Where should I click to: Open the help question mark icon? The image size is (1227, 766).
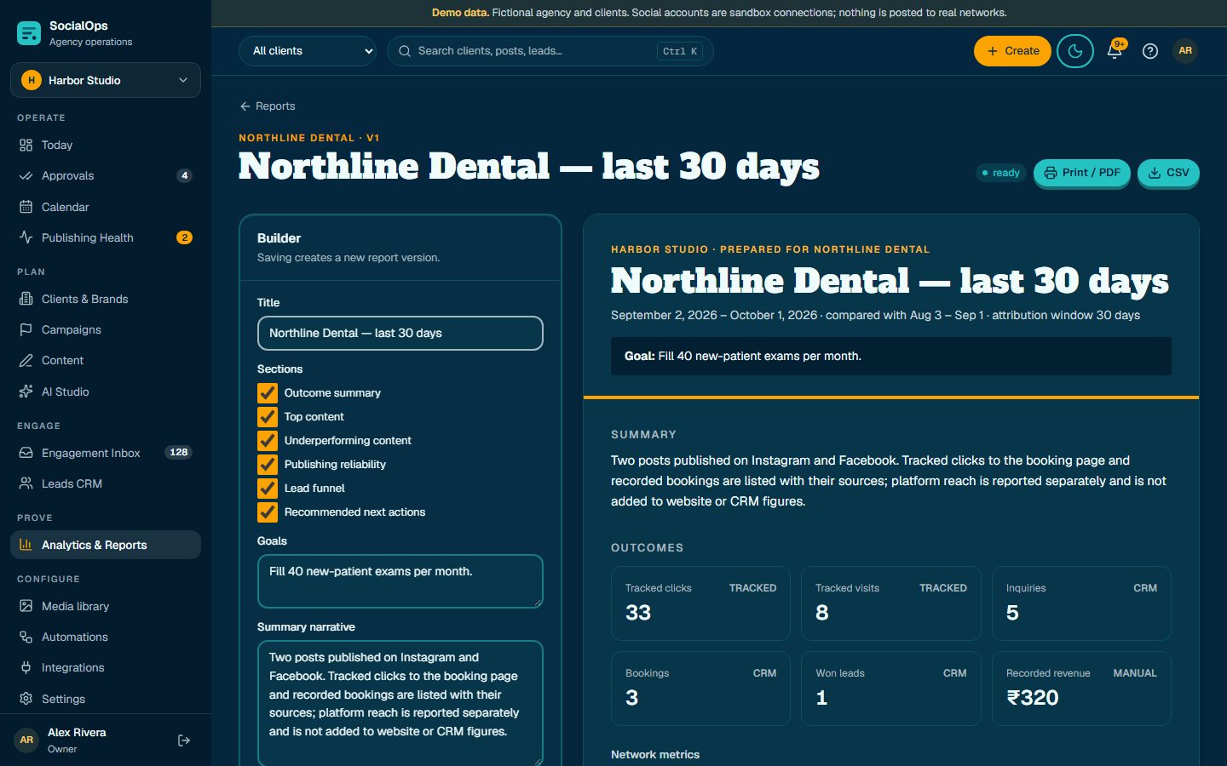[x=1150, y=51]
